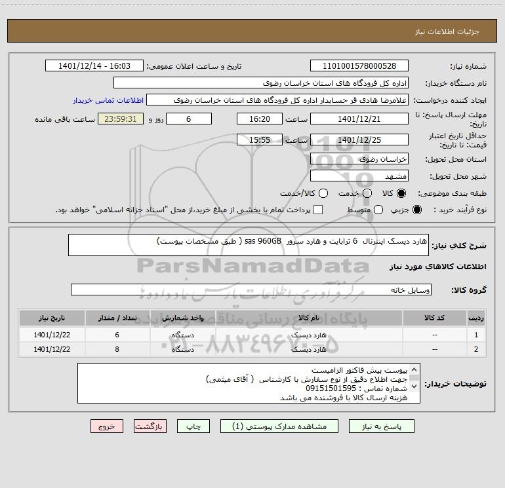Click the need number field 1101001578000528
Screen dimensions: 505x488
[x=359, y=66]
